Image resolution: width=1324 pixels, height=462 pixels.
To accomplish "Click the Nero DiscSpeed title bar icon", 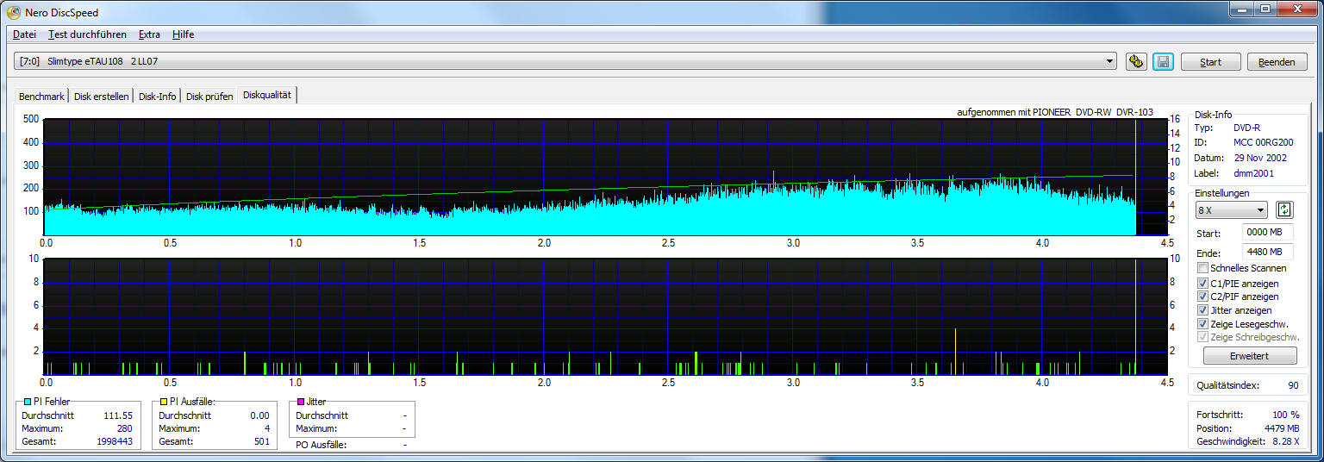I will 13,12.
